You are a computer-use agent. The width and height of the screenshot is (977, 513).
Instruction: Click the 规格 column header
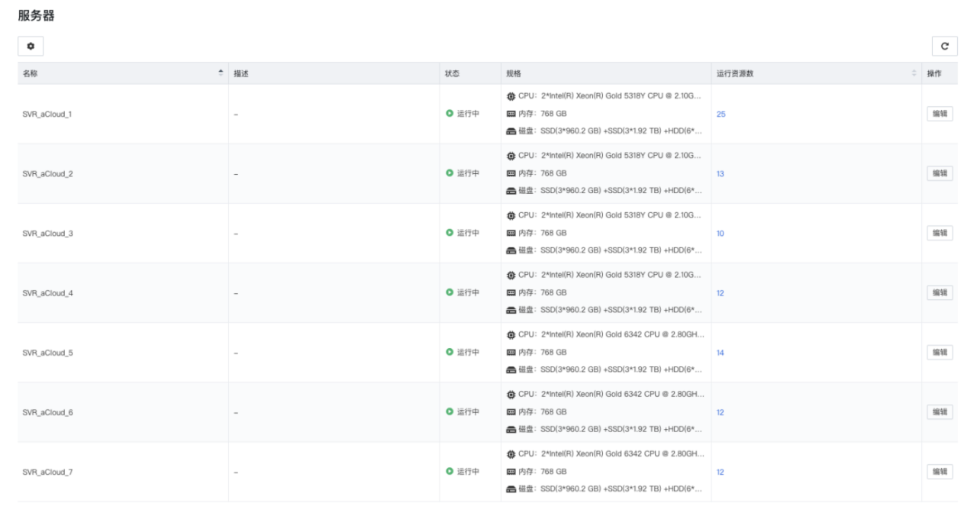[x=514, y=73]
